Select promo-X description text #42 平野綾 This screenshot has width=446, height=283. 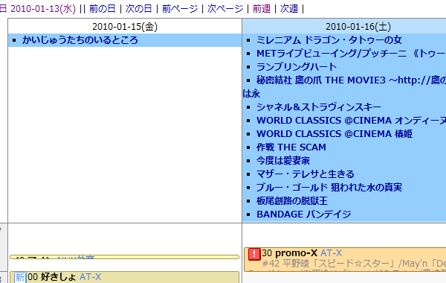354,264
